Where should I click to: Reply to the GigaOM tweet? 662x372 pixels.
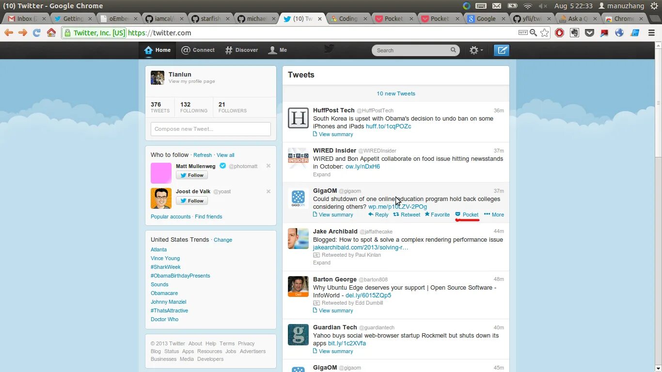tap(378, 215)
